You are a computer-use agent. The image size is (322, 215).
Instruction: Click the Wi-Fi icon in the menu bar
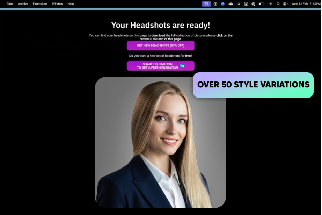[x=270, y=3]
